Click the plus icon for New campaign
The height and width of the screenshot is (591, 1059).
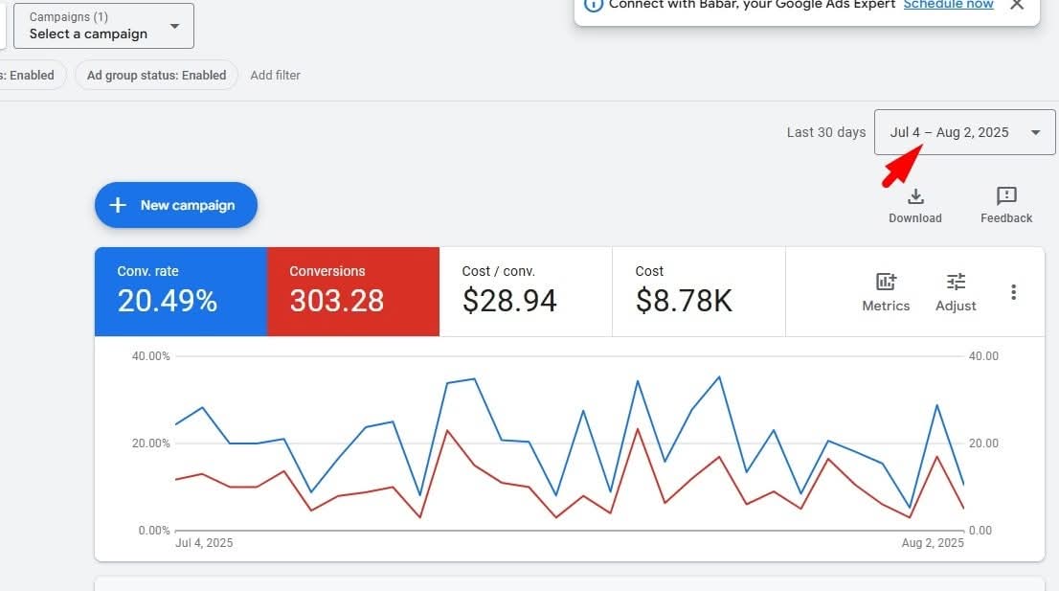(118, 205)
